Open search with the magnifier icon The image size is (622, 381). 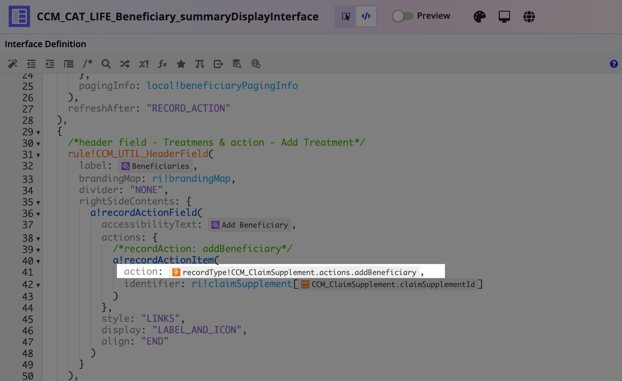pos(106,64)
